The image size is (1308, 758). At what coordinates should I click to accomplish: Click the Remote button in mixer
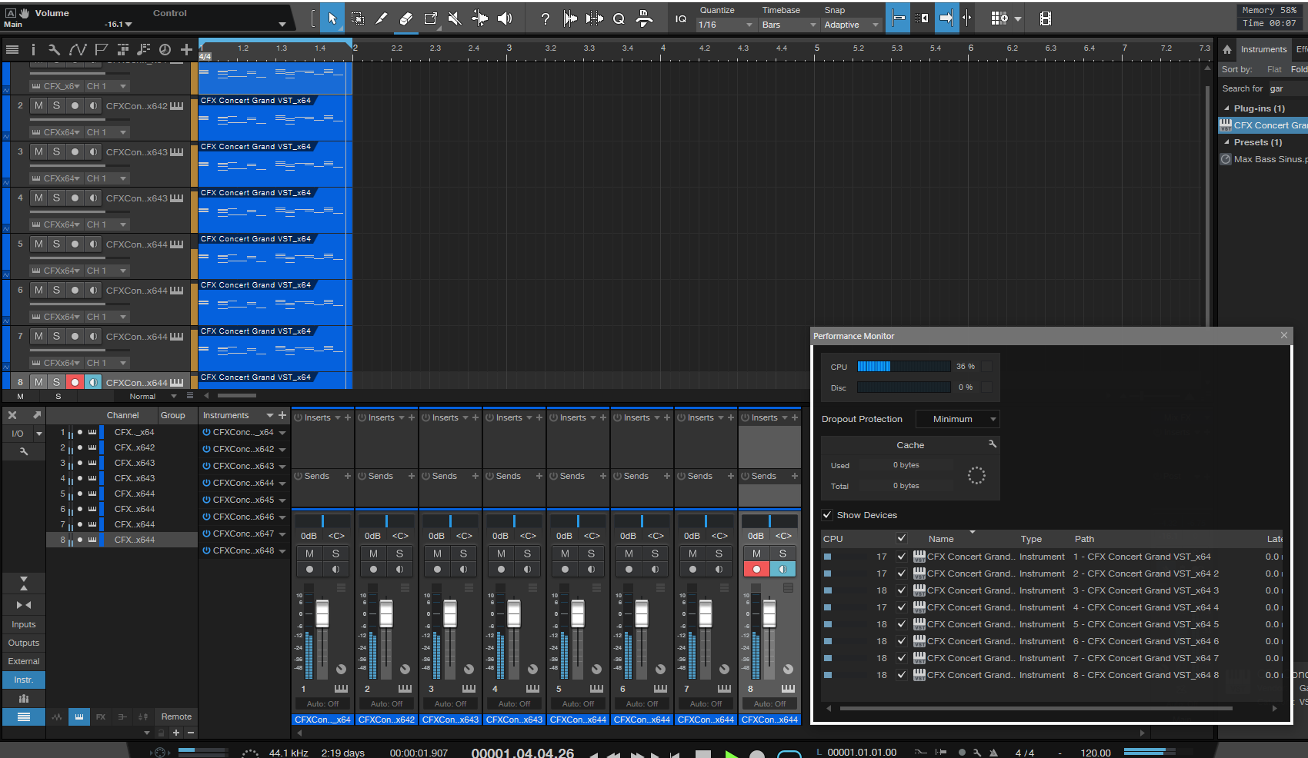pyautogui.click(x=176, y=716)
